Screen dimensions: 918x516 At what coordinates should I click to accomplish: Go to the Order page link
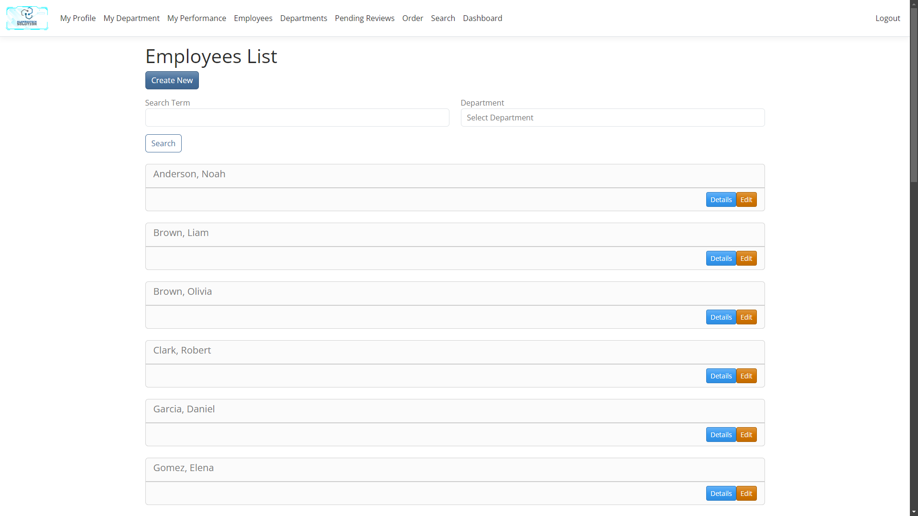(x=413, y=18)
